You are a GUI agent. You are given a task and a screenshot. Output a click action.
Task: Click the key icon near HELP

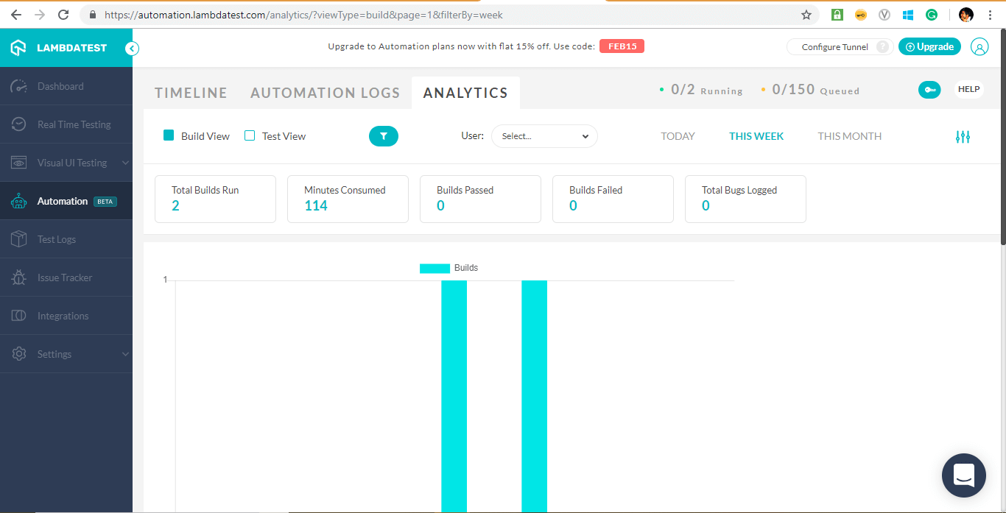point(929,89)
